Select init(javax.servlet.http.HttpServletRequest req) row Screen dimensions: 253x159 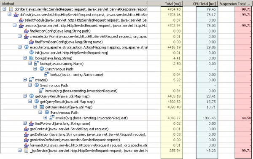point(72,53)
